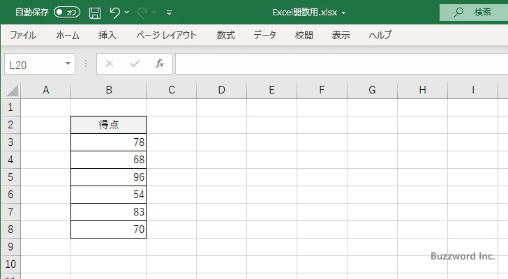
Task: Open the Undo history dropdown arrow
Action: [x=127, y=13]
